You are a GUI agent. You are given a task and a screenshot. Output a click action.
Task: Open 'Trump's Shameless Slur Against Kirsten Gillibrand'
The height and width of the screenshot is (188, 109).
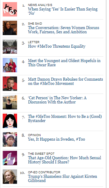click(63, 178)
